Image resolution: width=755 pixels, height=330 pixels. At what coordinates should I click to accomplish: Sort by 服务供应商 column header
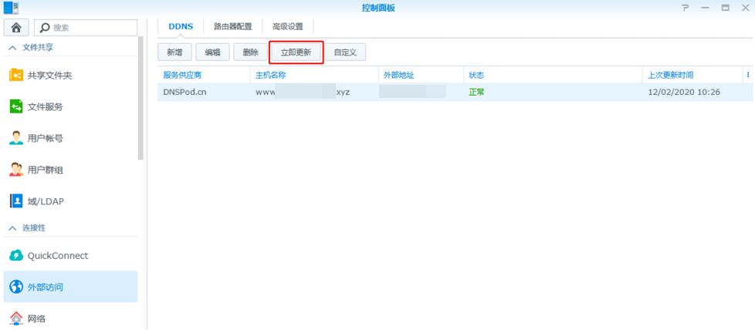click(204, 75)
